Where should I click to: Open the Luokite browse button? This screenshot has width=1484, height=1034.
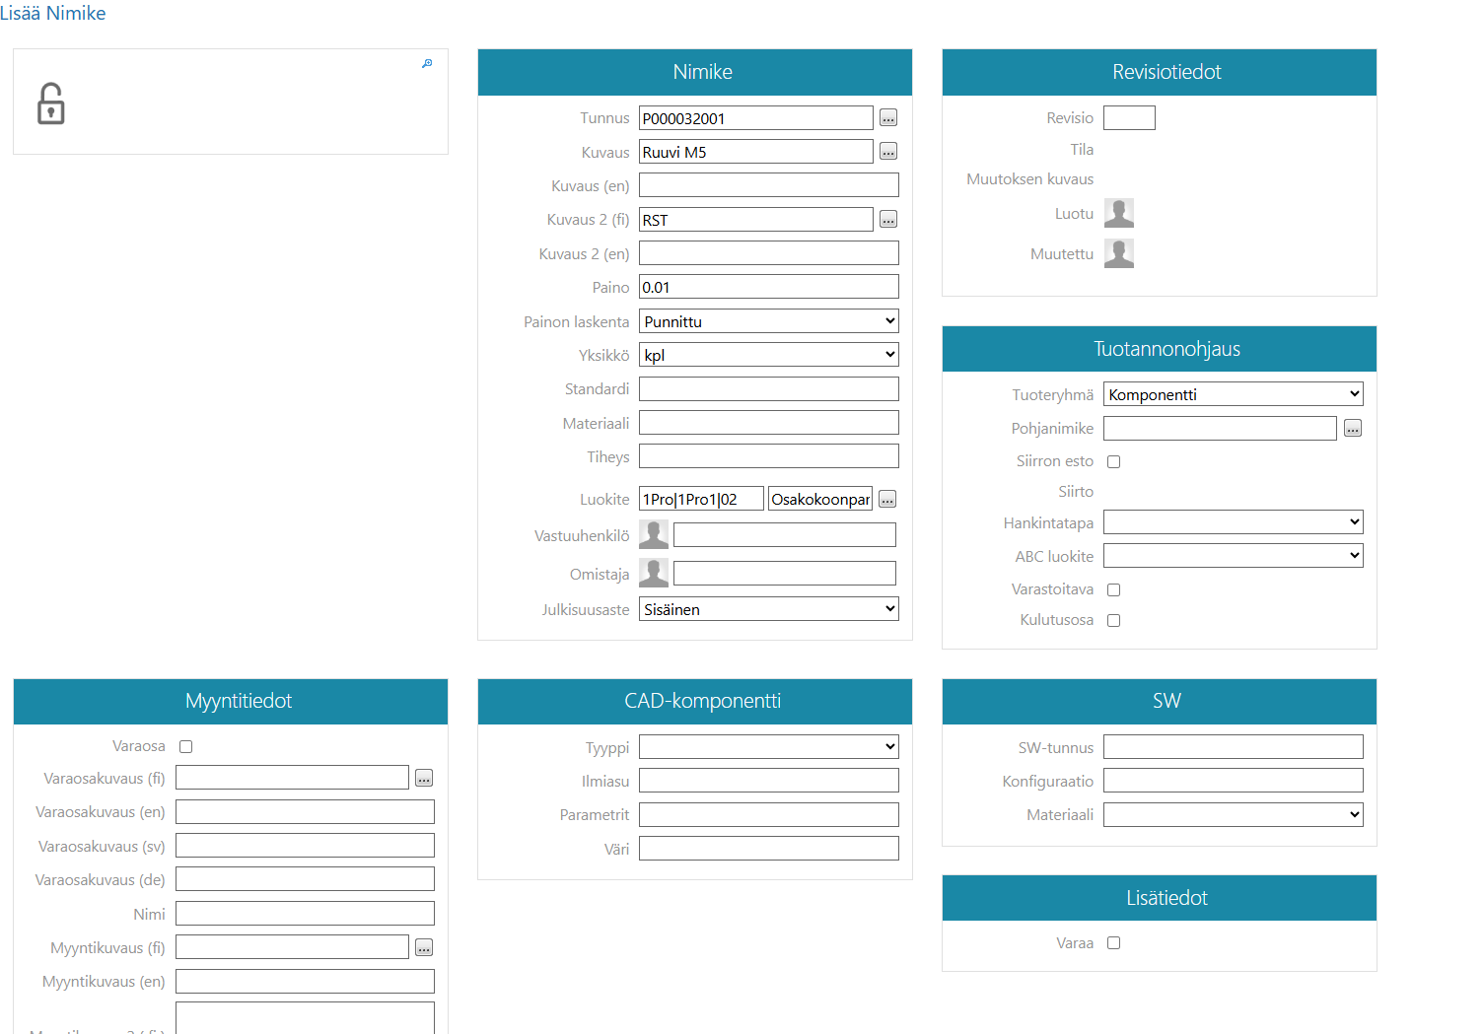887,500
